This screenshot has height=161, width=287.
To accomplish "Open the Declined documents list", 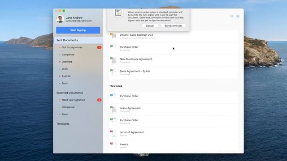I will point(67,62).
